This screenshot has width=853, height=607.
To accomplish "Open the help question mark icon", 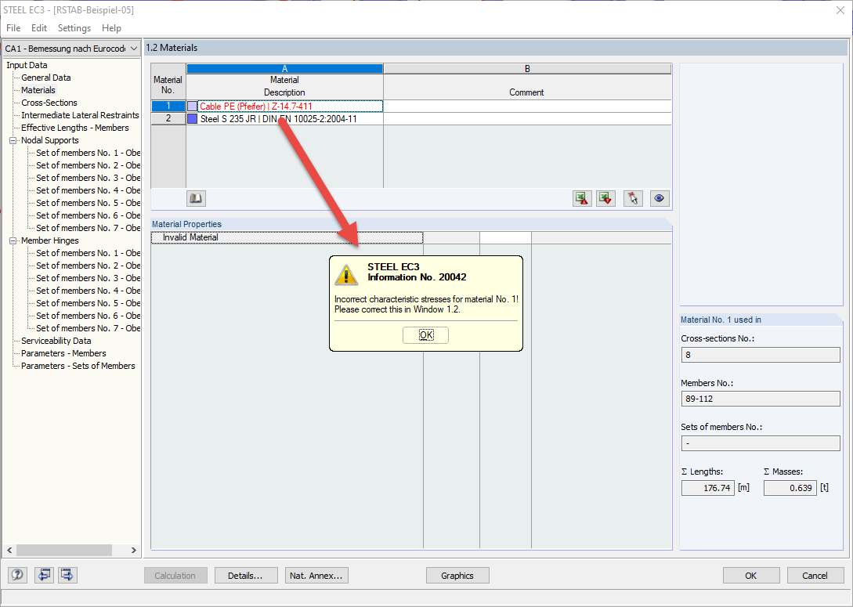I will point(17,575).
